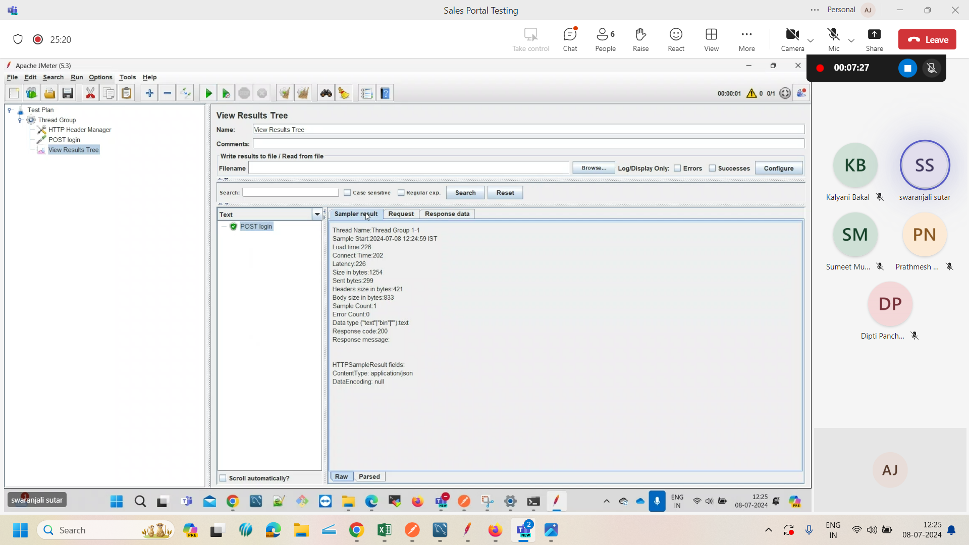Click the Filename input field
Viewport: 969px width, 545px height.
409,168
